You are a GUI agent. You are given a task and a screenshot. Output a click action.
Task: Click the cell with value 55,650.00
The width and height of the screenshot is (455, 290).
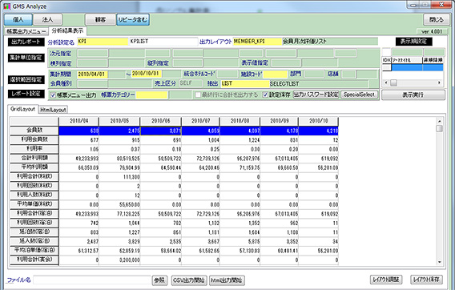[119, 204]
